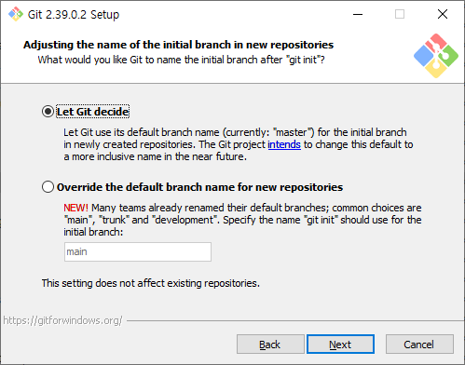
Task: Click the heading "Adjusting the name of the initial branch"
Action: pyautogui.click(x=178, y=45)
